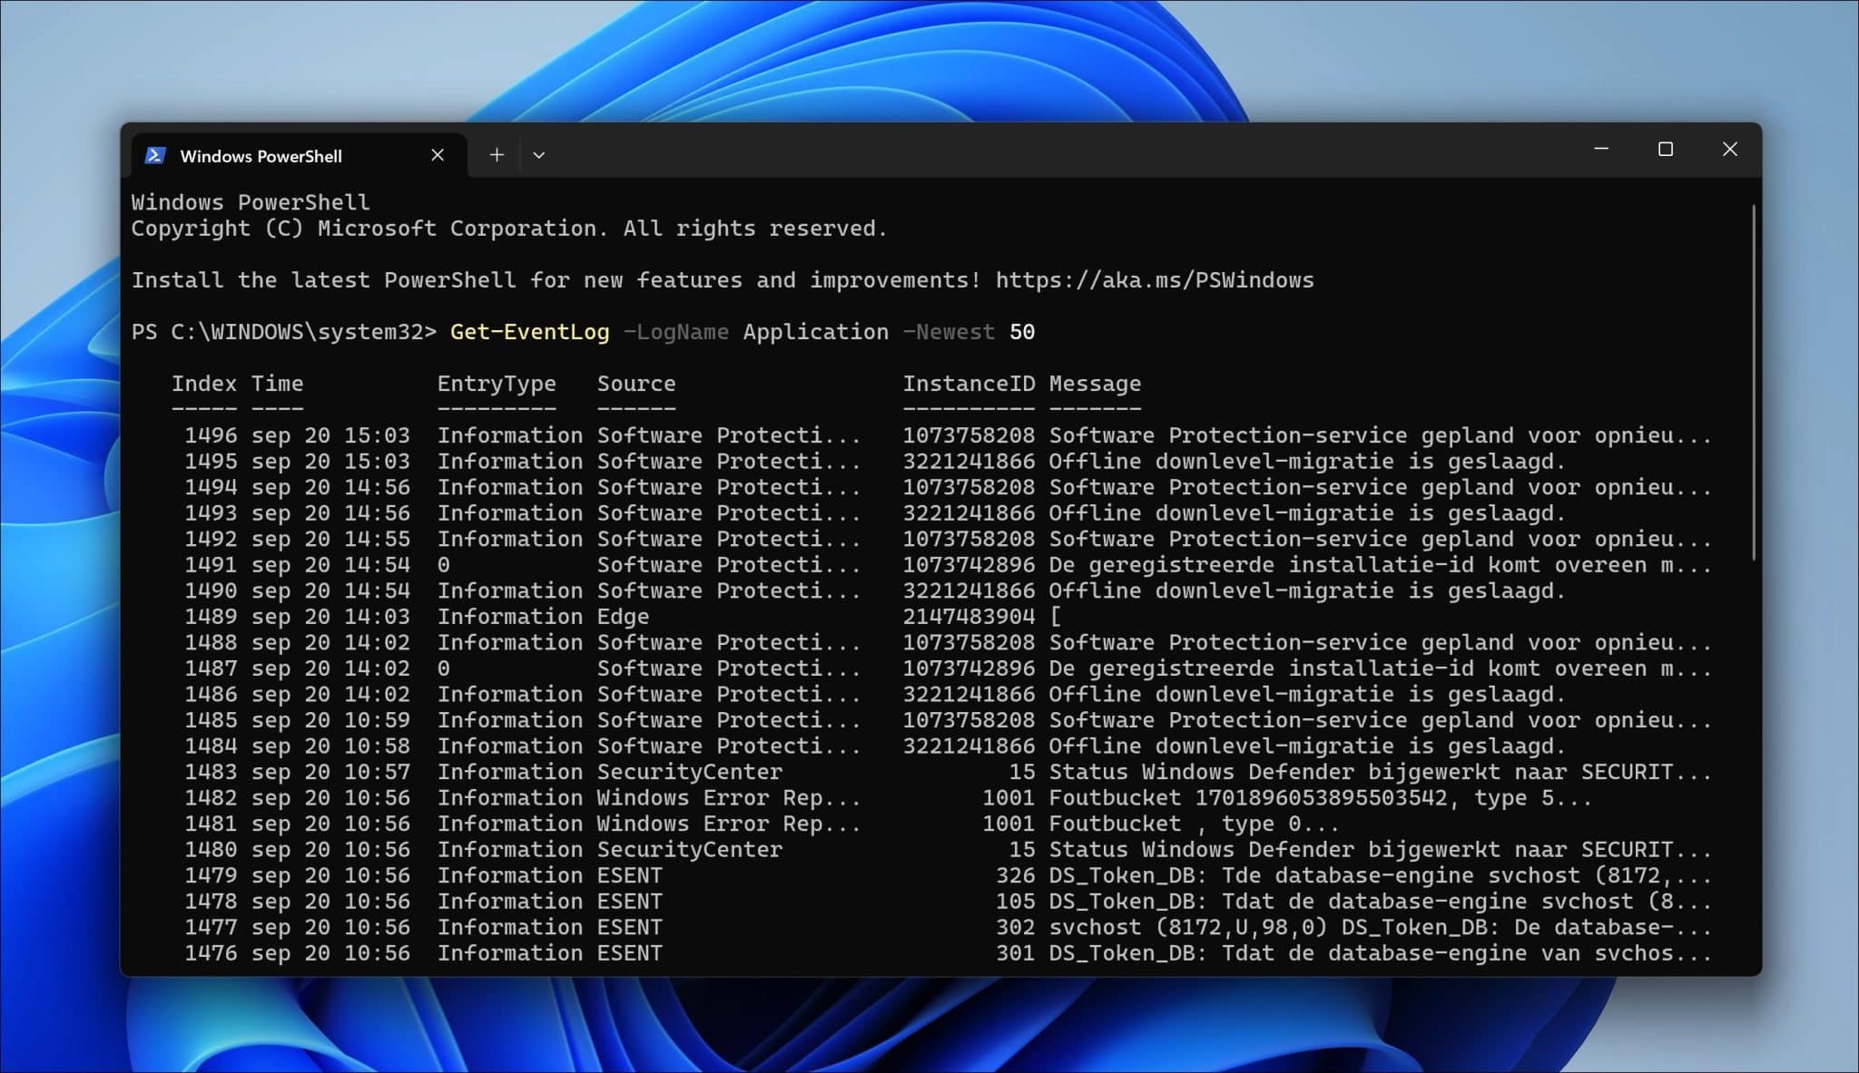Click the InstanceID column header

[969, 384]
